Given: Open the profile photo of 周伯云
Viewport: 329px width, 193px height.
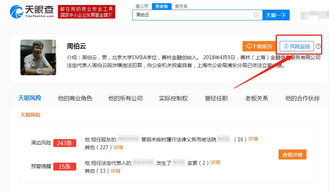Looking at the screenshot, I should click(38, 57).
